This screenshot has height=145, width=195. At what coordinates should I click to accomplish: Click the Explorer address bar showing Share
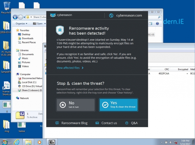click(x=37, y=17)
